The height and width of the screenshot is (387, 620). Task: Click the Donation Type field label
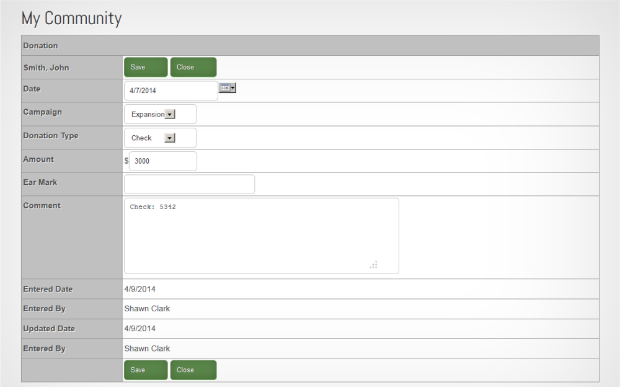tap(51, 136)
